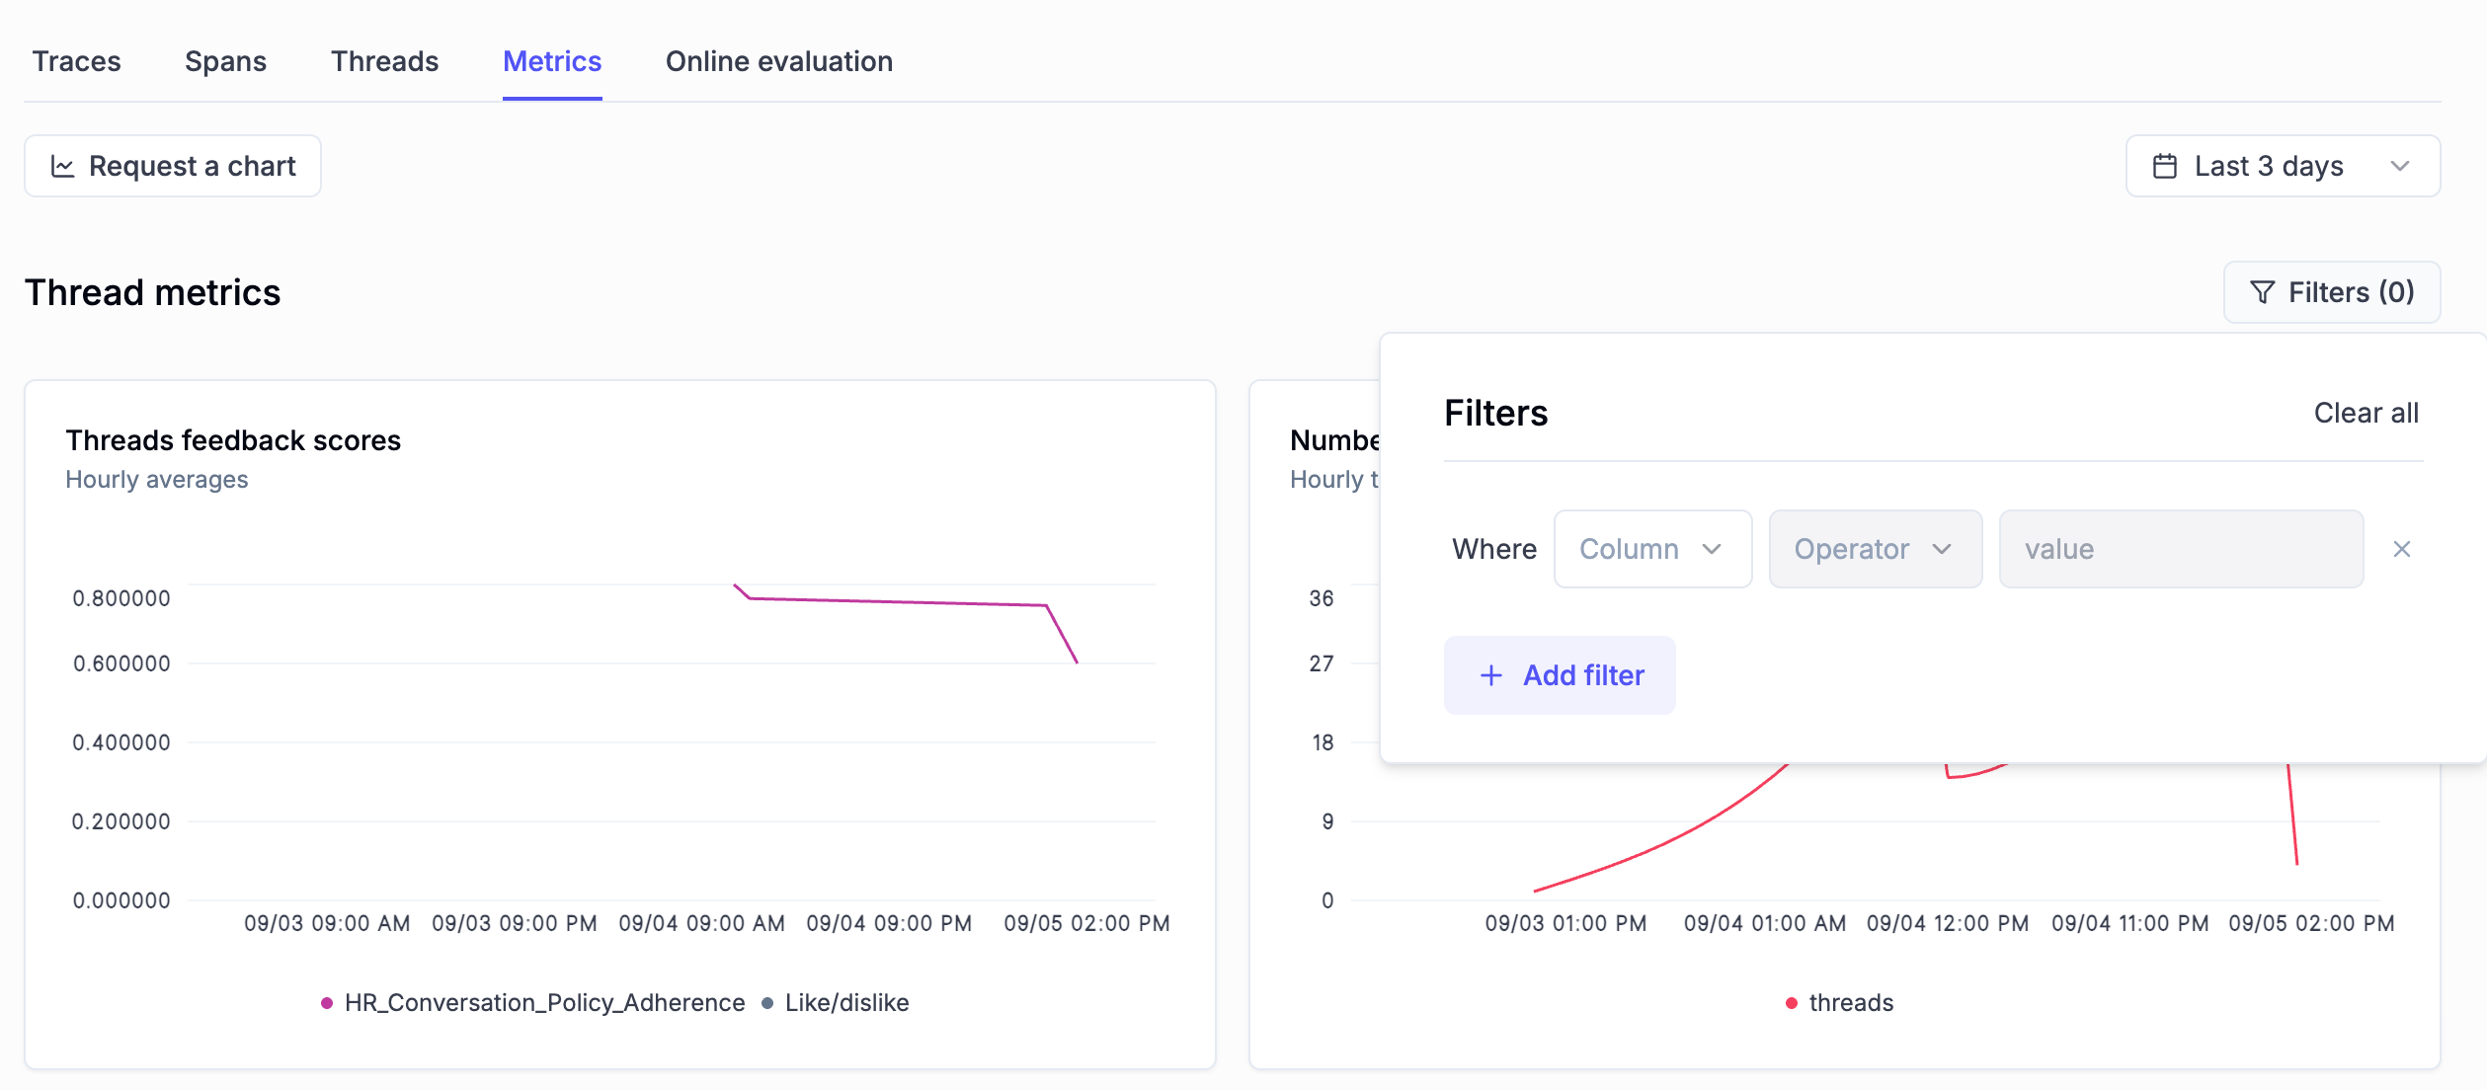The height and width of the screenshot is (1090, 2487).
Task: Click the funnel icon on Filters button
Action: (2265, 291)
